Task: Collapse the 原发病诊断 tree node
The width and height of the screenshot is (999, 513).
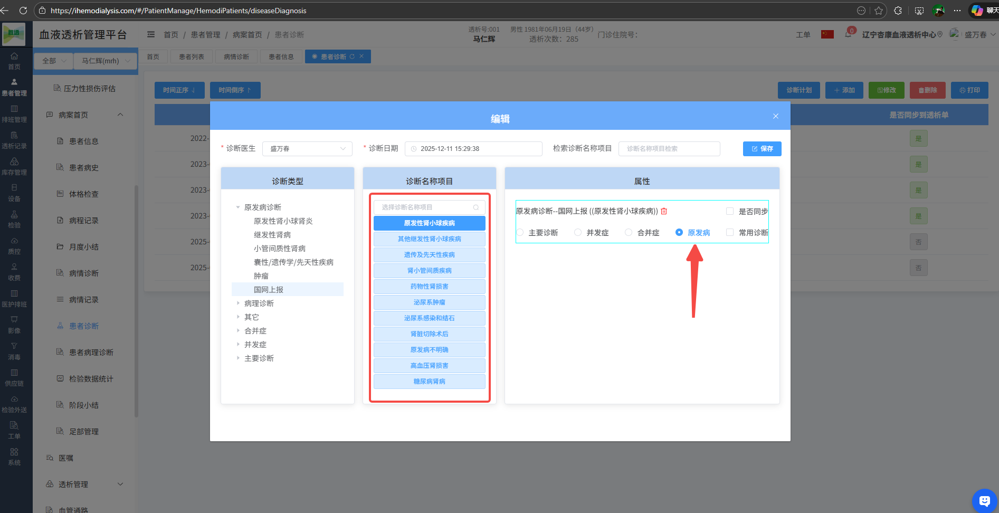Action: (x=238, y=207)
